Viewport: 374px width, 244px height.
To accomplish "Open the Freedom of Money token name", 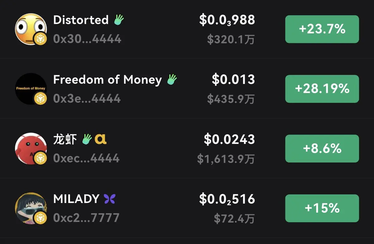I will point(108,80).
